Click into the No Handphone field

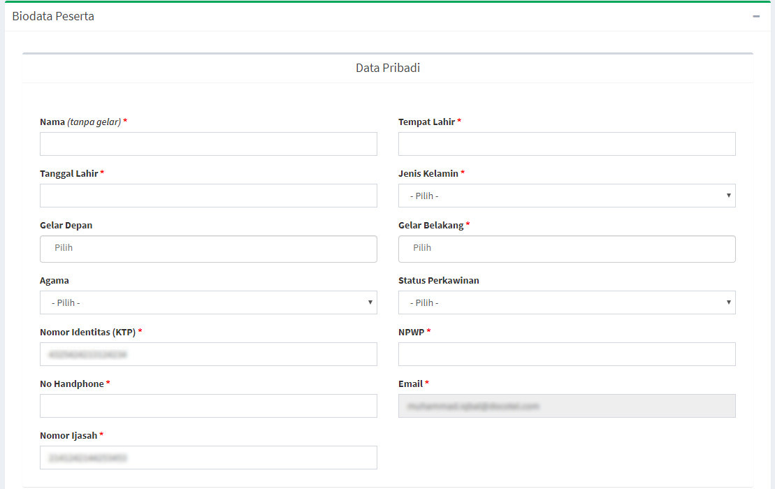208,406
